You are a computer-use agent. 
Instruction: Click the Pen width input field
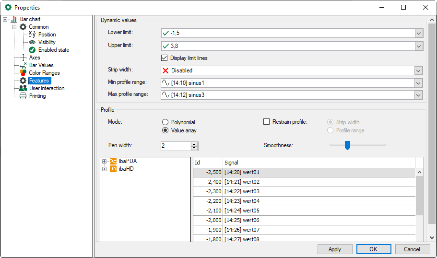pyautogui.click(x=175, y=146)
